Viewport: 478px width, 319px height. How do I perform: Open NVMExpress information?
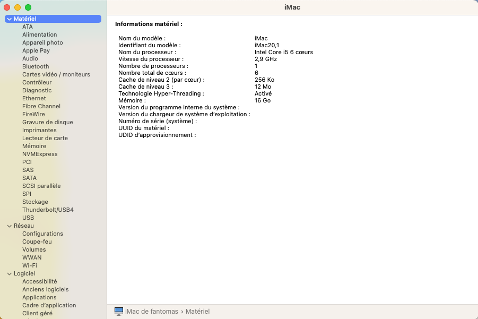click(x=40, y=154)
